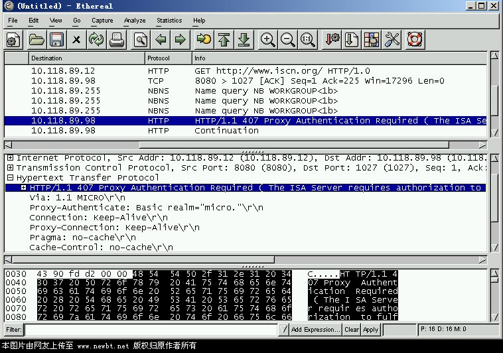Screen dimensions: 503x353
Task: Click packet list vertical scrollbar down arrow
Action: [494, 132]
